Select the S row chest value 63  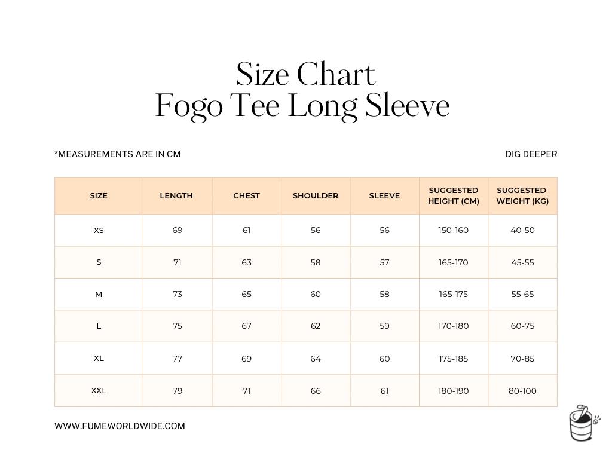(246, 262)
